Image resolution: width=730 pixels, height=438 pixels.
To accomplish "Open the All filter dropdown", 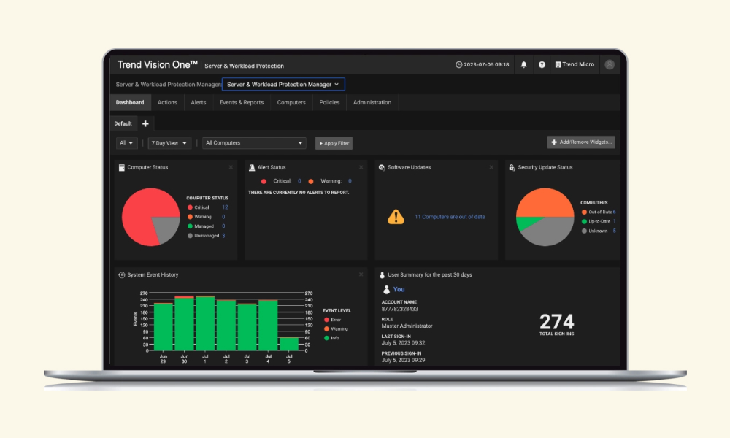I will 126,143.
